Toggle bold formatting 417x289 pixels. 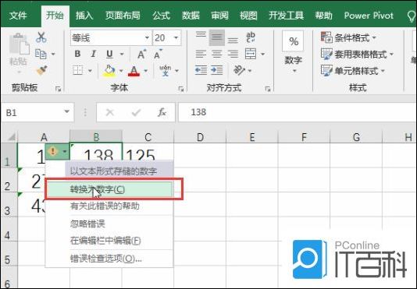(x=77, y=54)
